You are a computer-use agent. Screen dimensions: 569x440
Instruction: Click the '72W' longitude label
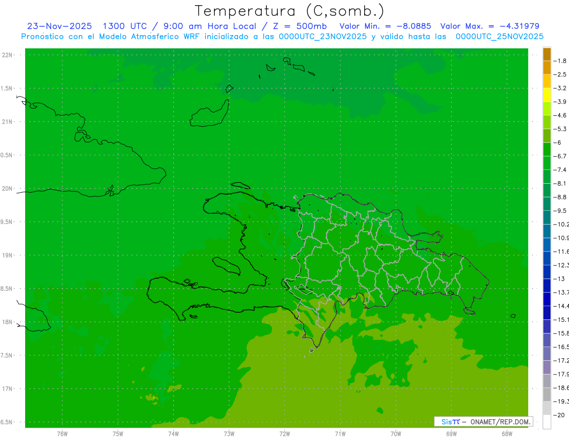[284, 433]
